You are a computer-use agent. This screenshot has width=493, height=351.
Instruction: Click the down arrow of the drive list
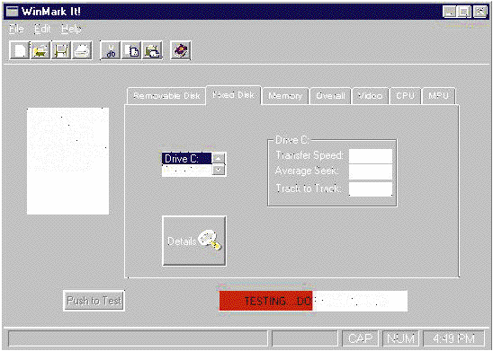[x=219, y=170]
